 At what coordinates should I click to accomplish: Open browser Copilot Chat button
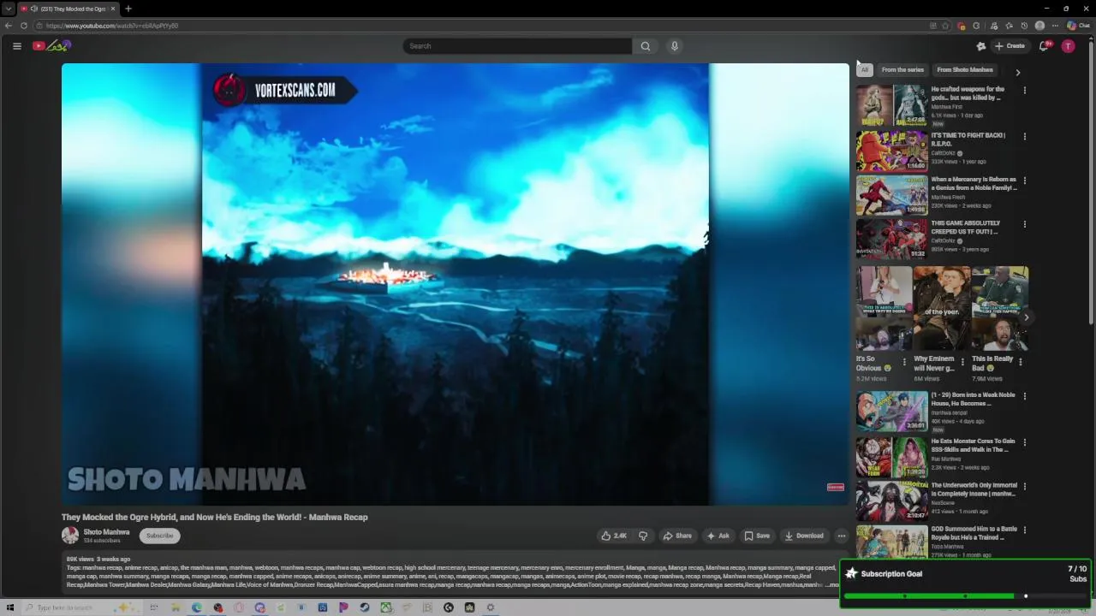pyautogui.click(x=1077, y=26)
